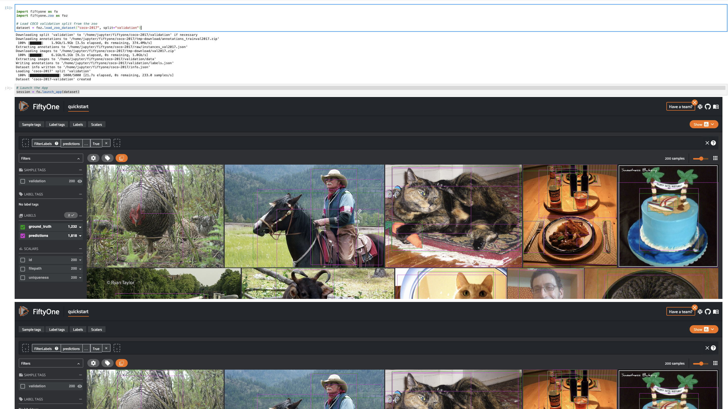
Task: Open Scalars tab in second app
Action: (96, 329)
